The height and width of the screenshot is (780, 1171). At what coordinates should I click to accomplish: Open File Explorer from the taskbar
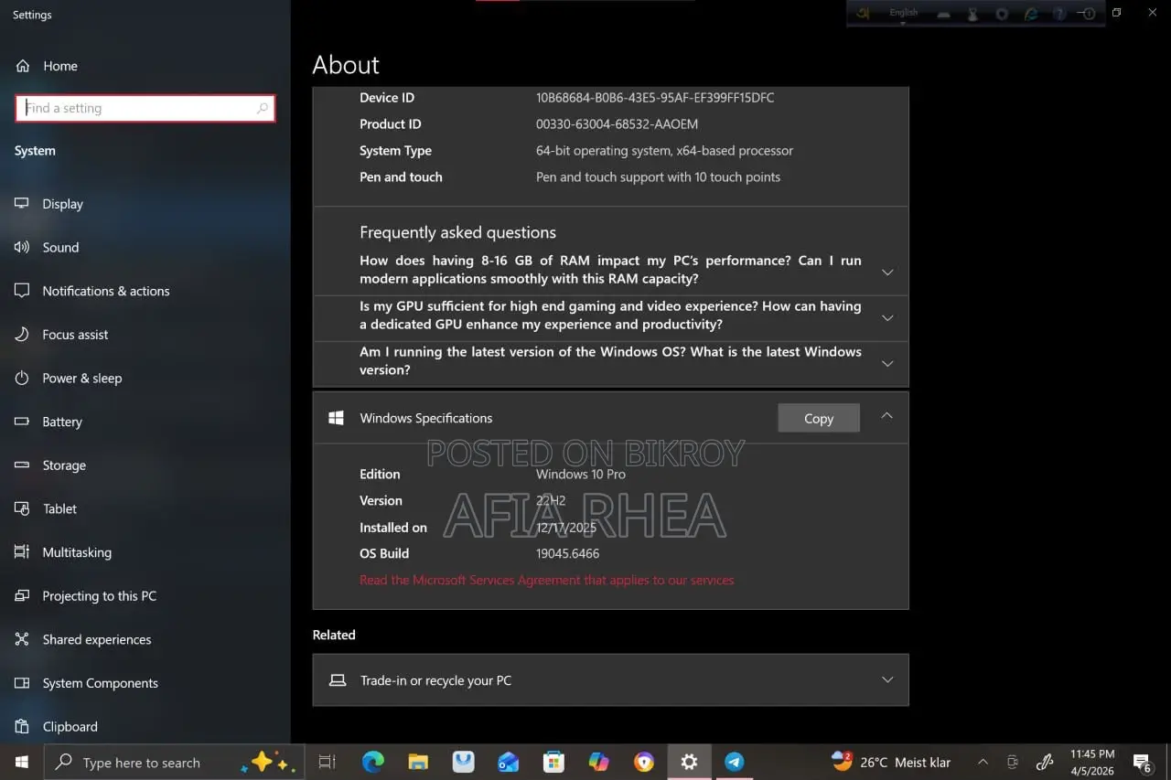tap(418, 762)
